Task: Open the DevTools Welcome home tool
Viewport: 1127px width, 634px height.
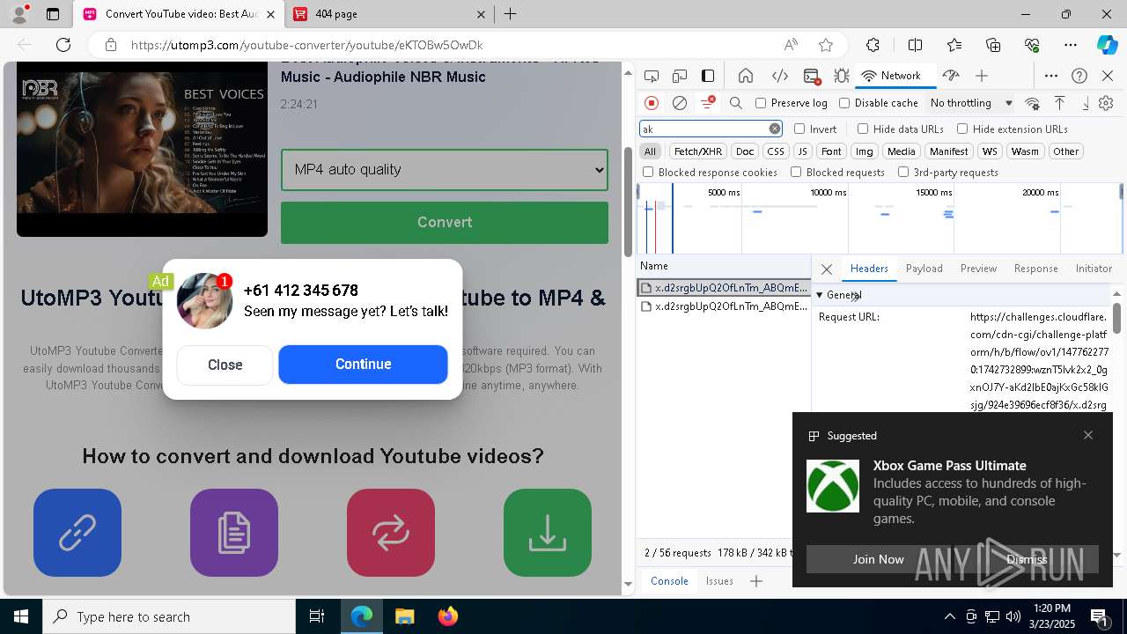Action: (x=746, y=76)
